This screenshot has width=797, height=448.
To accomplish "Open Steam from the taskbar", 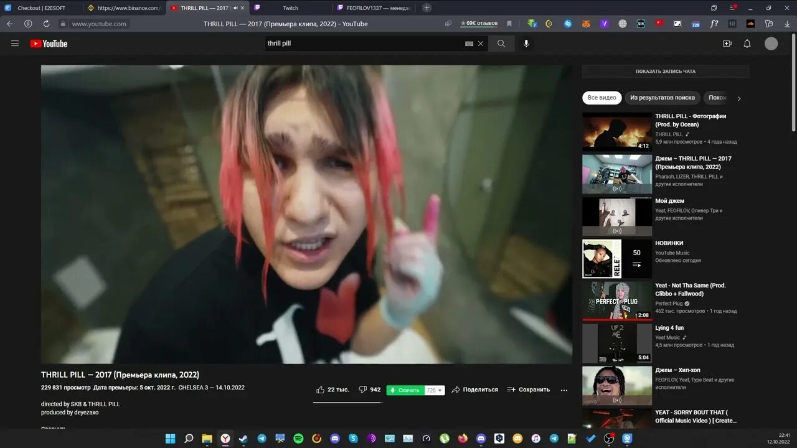I will [x=243, y=438].
